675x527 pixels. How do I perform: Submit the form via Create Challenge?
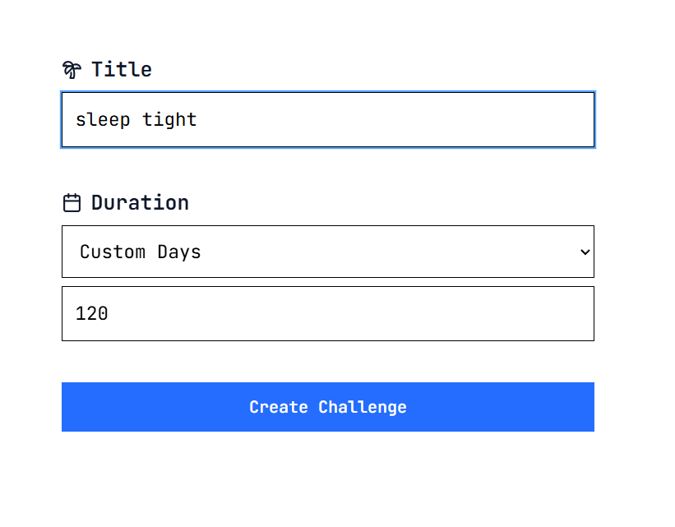[327, 407]
